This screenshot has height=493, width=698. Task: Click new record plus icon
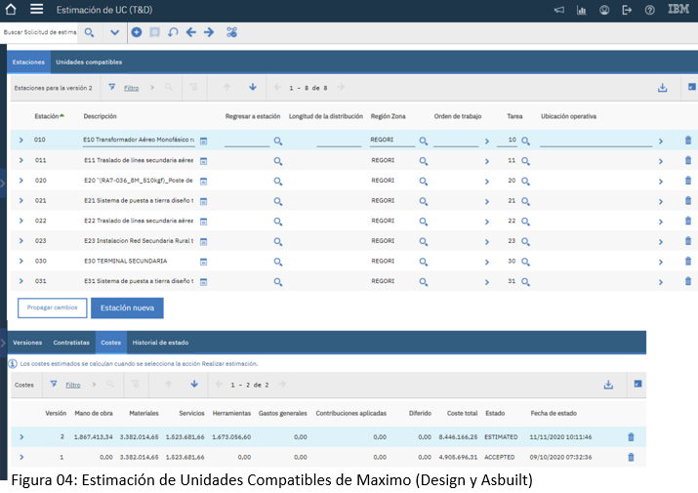tap(137, 32)
